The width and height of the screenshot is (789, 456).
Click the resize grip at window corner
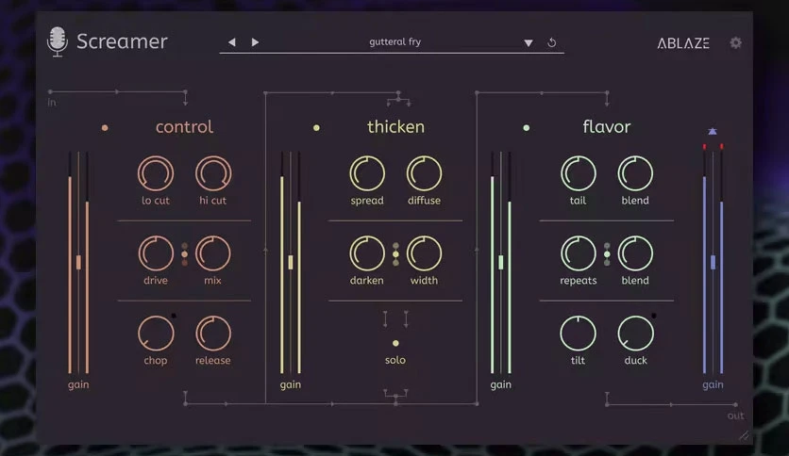pyautogui.click(x=745, y=435)
